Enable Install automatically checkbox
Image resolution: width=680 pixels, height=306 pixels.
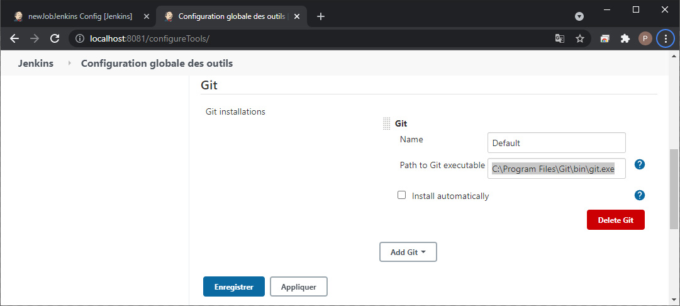(x=401, y=195)
